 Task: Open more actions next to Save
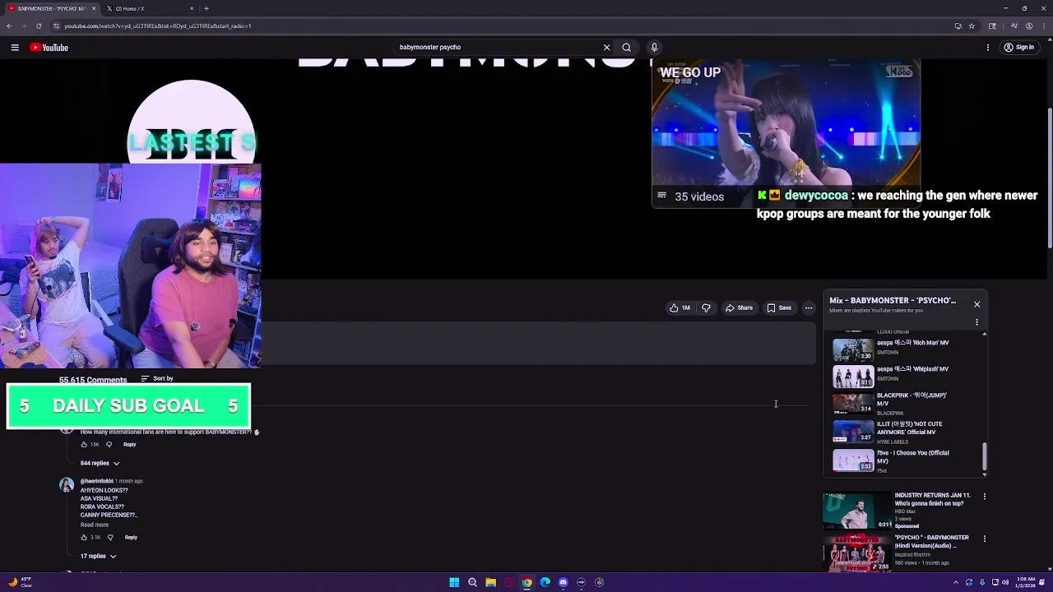click(809, 308)
